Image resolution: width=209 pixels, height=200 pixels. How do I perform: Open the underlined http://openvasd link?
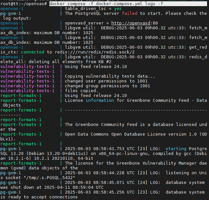pos(131,23)
